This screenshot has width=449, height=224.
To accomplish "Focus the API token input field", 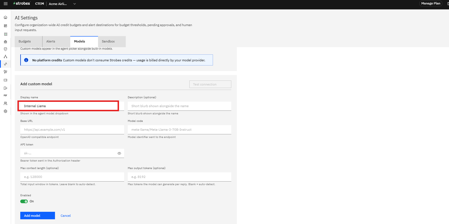I will 72,153.
